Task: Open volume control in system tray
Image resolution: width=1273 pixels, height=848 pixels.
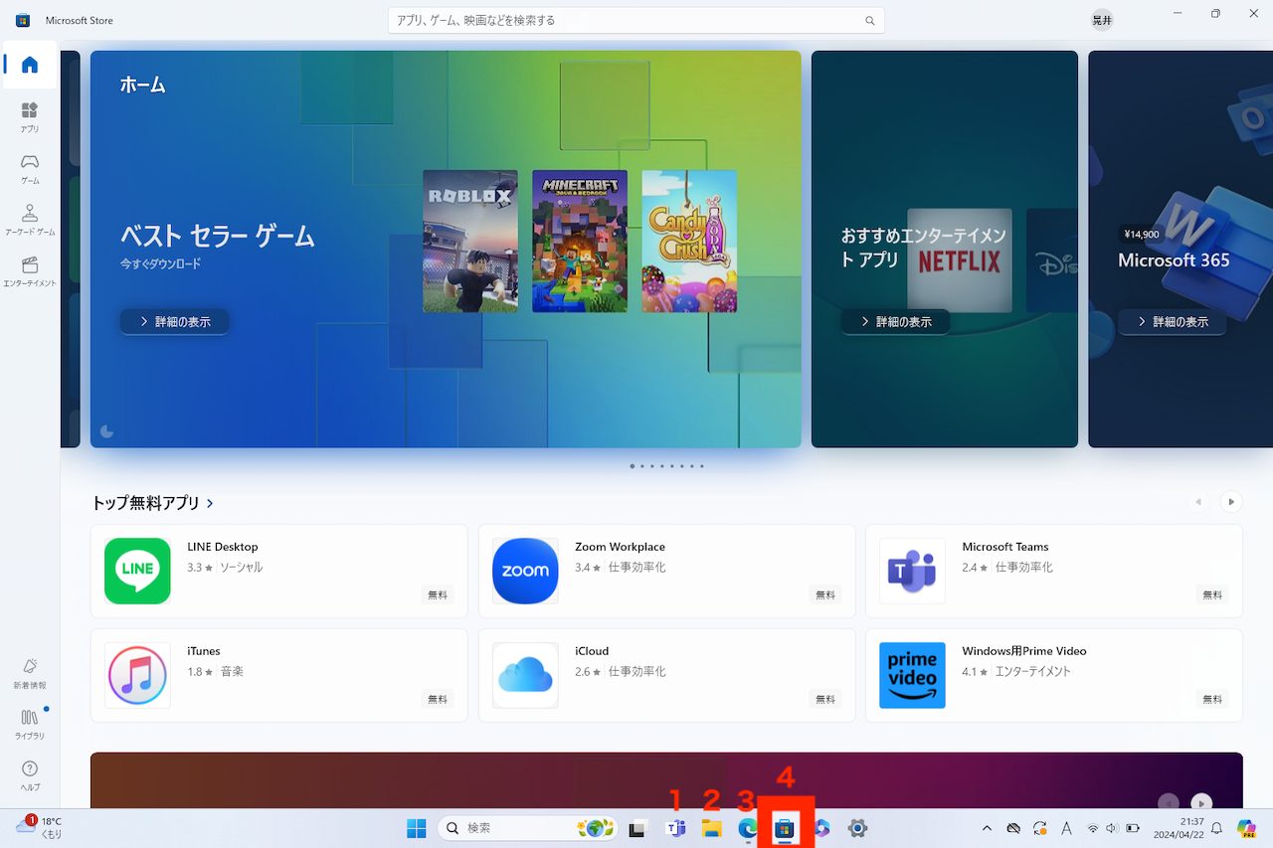Action: pos(1113,828)
